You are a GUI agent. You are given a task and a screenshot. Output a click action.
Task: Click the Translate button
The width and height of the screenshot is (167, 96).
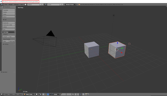point(9,10)
